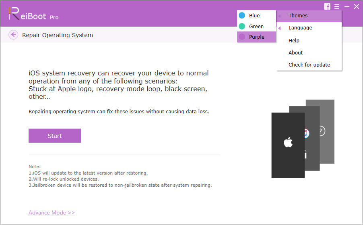Click the Jailbroken device note text
Image resolution: width=363 pixels, height=225 pixels.
click(120, 185)
